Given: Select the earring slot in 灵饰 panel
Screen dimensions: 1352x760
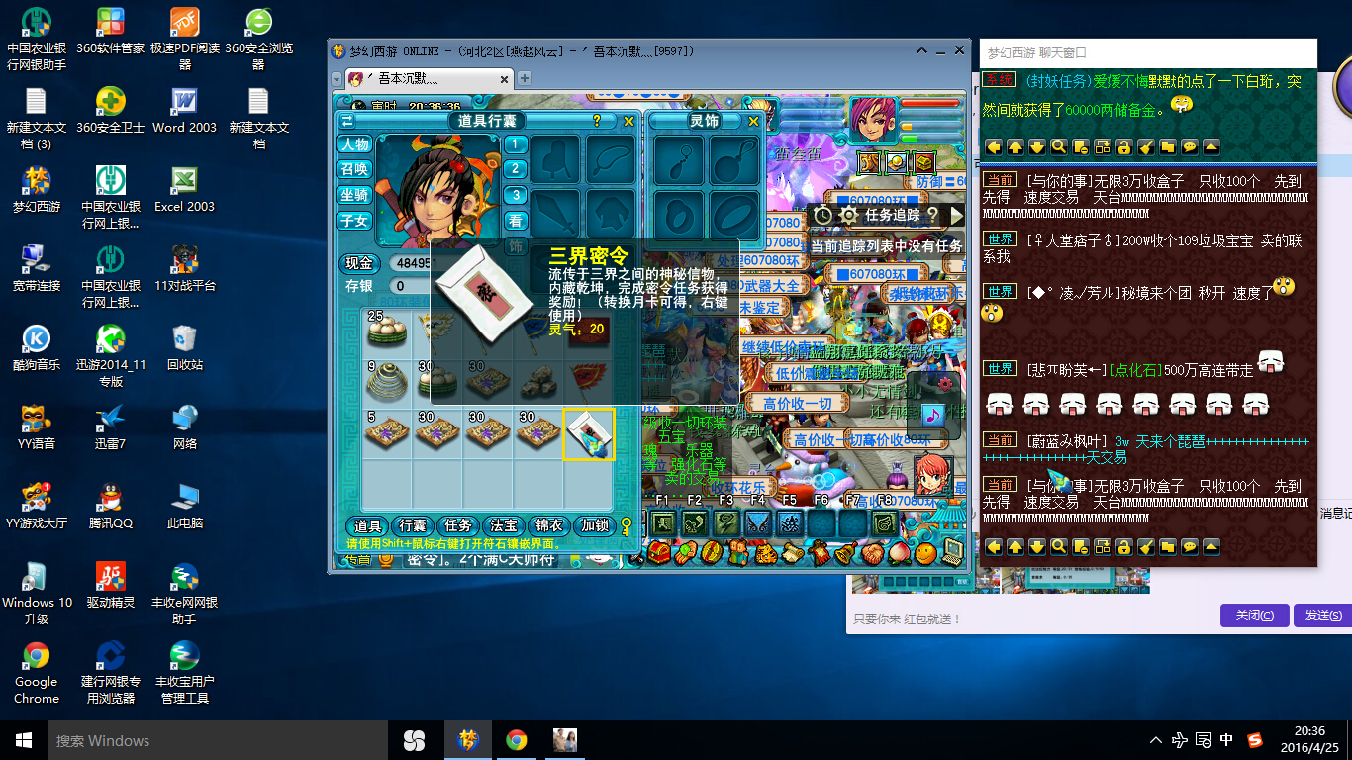Looking at the screenshot, I should (678, 159).
